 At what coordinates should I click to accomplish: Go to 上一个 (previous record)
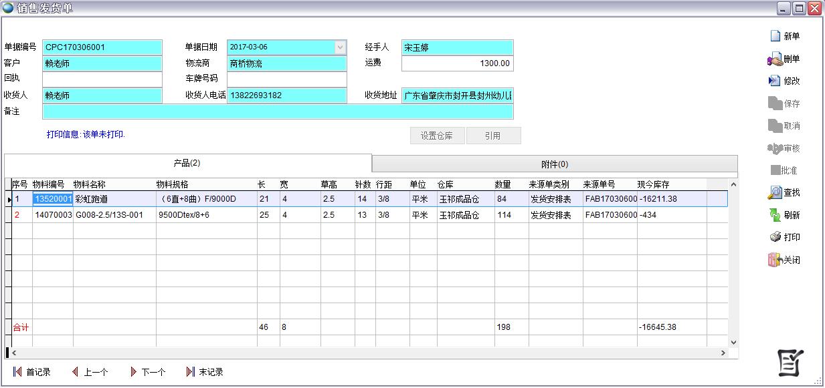[x=75, y=372]
